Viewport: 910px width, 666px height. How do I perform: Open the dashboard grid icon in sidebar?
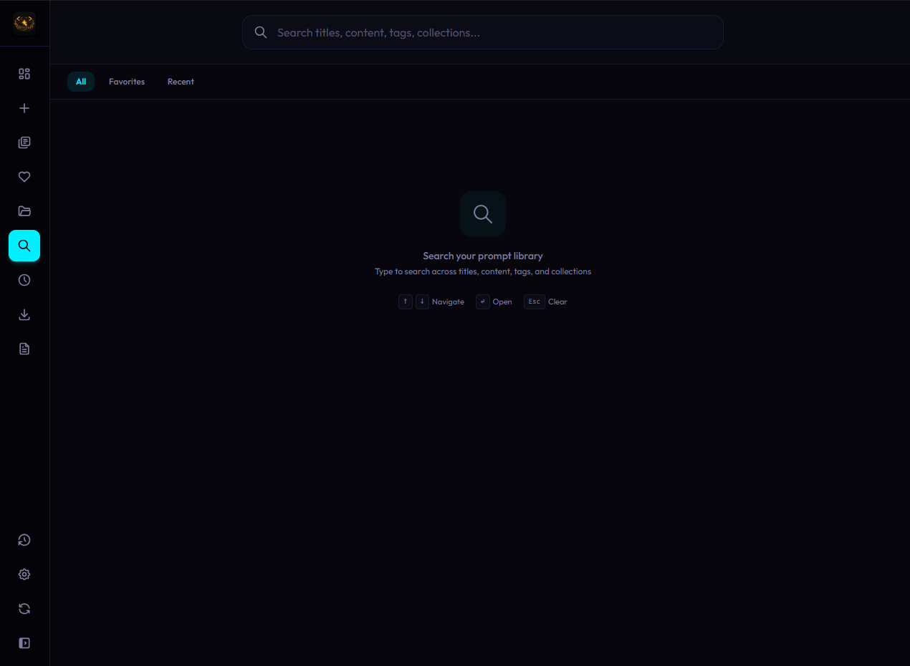24,74
